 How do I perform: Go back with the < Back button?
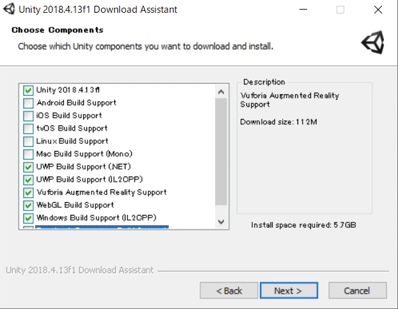229,290
